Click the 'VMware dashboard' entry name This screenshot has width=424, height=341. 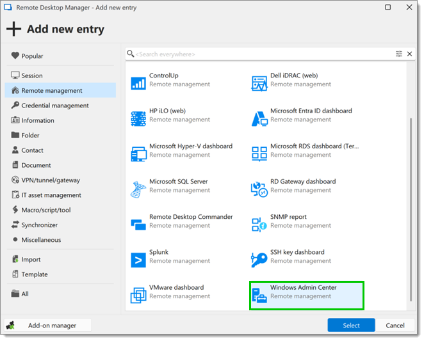pyautogui.click(x=177, y=287)
